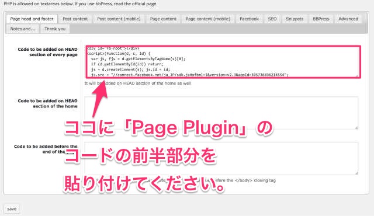Image resolution: width=374 pixels, height=216 pixels.
Task: Open the BBPress tab
Action: coord(321,19)
